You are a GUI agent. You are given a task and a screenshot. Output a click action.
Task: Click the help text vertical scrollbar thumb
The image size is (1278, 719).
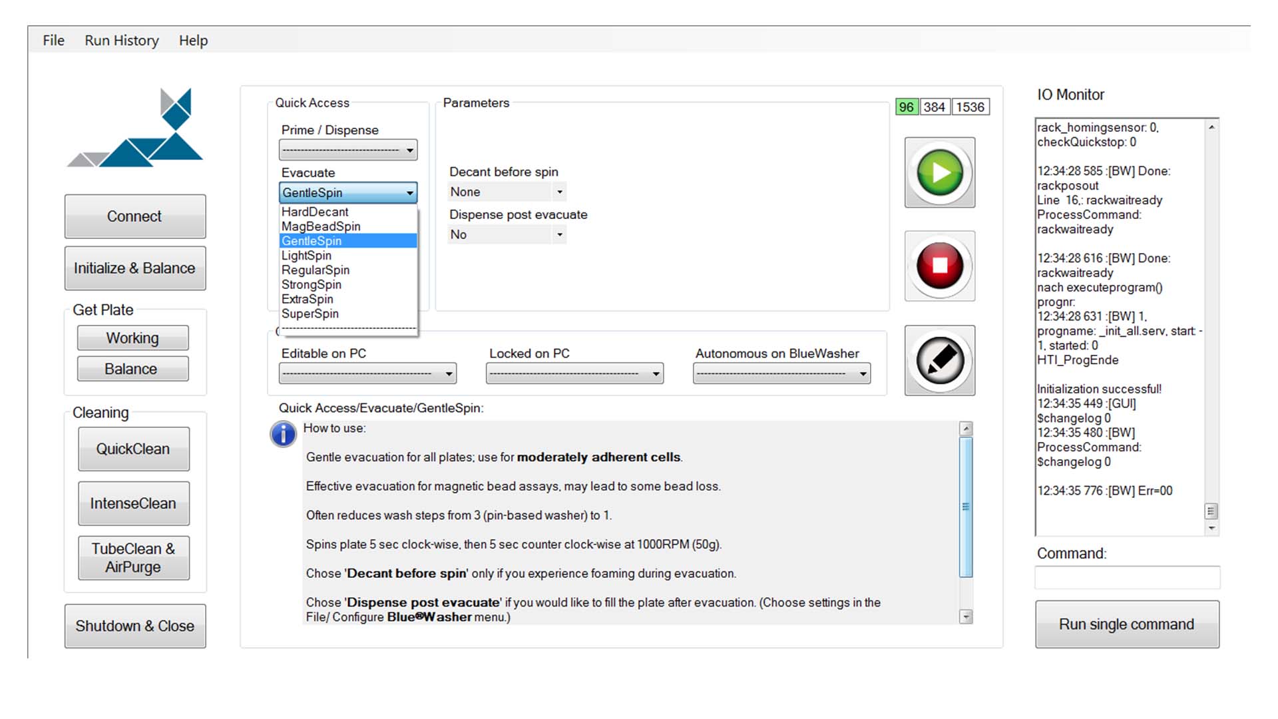(966, 507)
